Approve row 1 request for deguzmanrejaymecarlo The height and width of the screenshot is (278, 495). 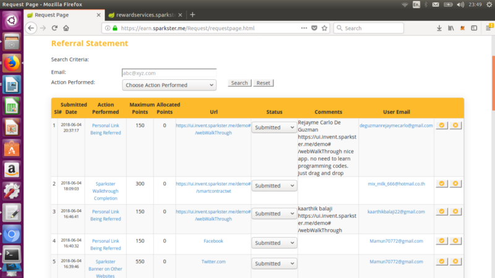click(x=442, y=126)
